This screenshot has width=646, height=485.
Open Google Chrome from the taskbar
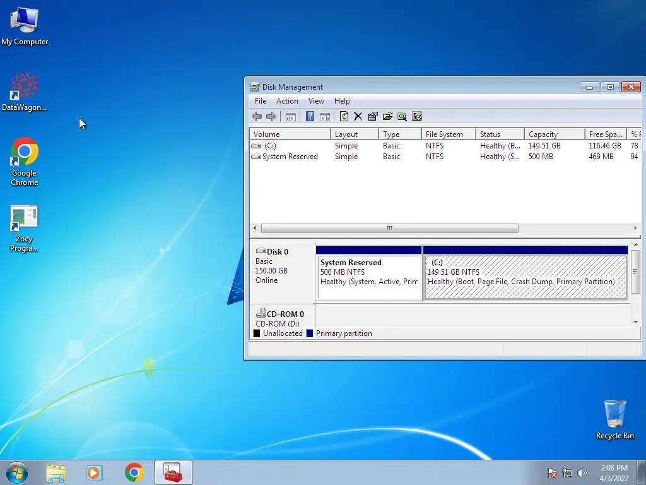point(134,473)
